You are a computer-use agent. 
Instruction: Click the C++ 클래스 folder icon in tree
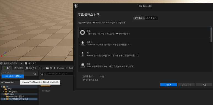[x=6, y=92]
